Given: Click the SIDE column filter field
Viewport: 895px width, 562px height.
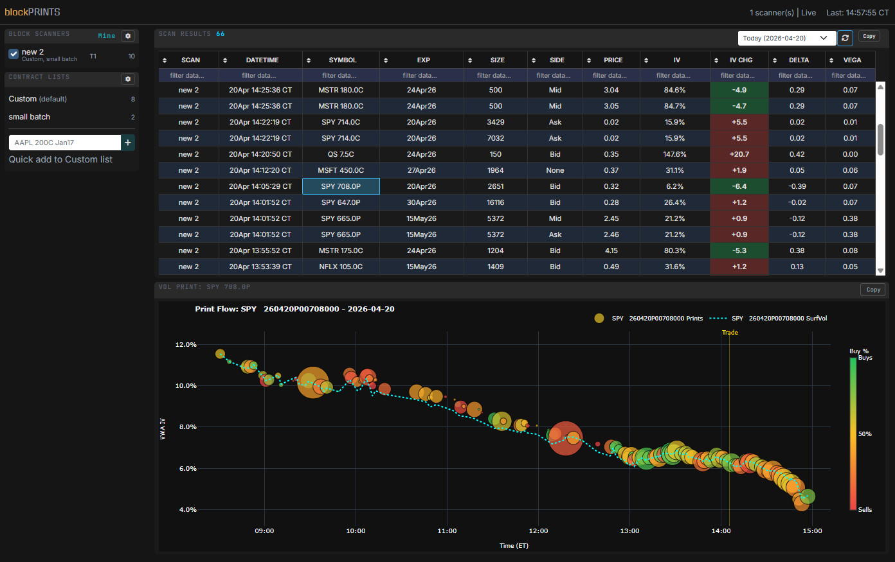Looking at the screenshot, I should click(x=554, y=75).
